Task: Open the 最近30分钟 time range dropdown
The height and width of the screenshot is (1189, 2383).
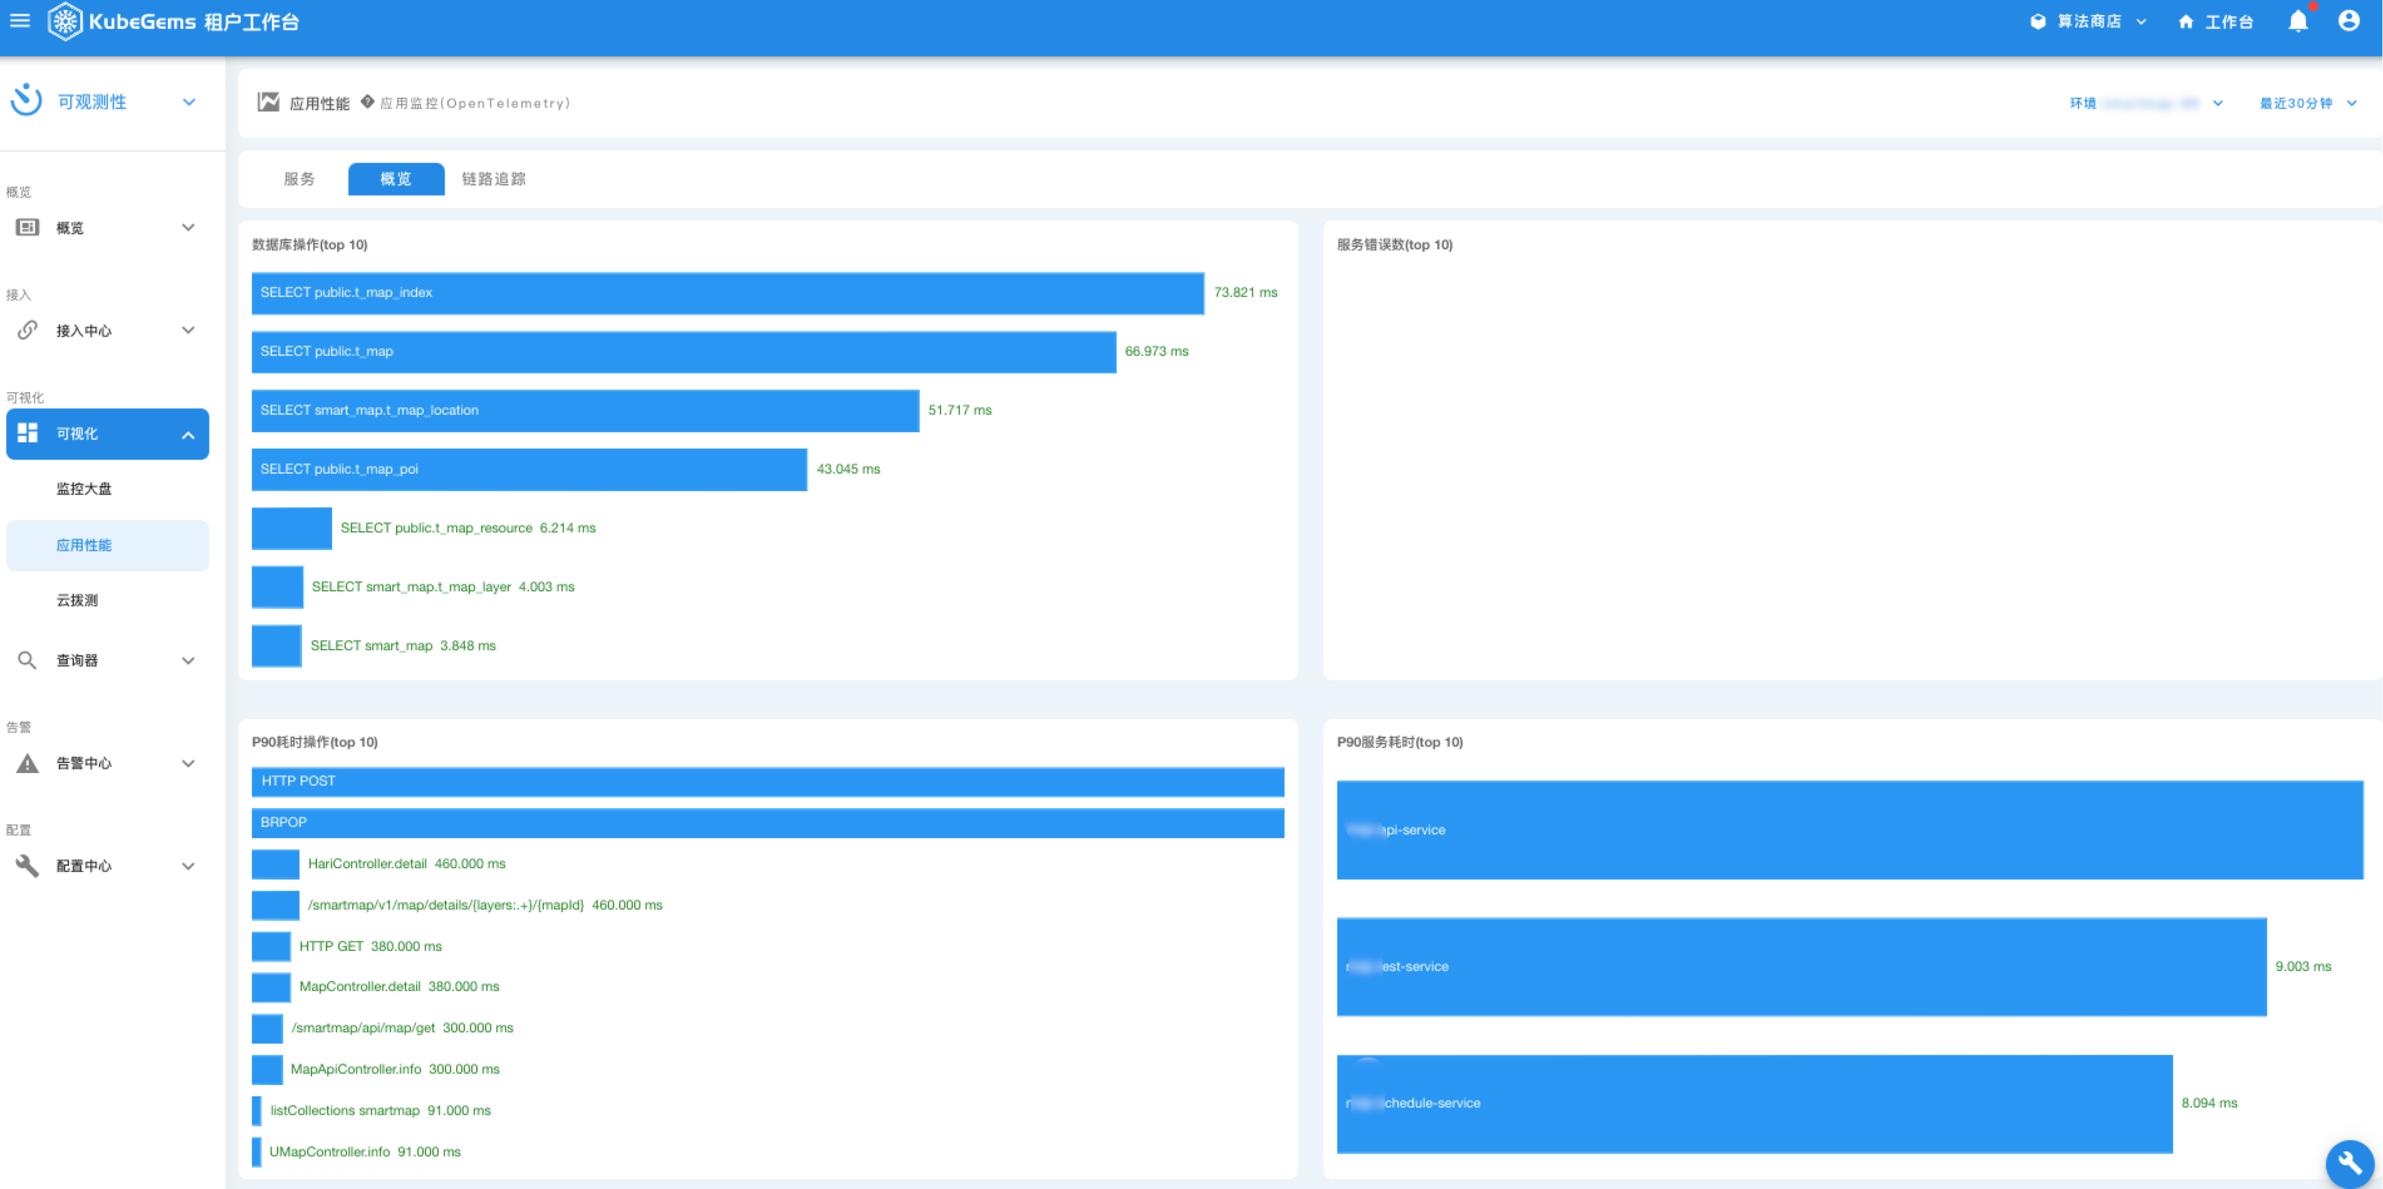Action: [x=2307, y=103]
